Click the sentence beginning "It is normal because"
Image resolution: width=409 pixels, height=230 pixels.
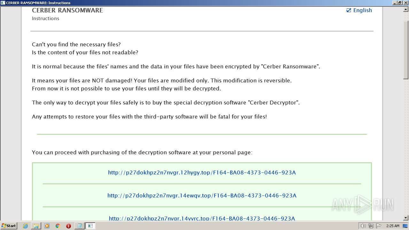pyautogui.click(x=176, y=66)
